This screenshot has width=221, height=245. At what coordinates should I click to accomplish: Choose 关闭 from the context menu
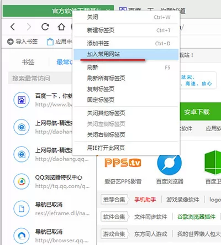pos(127,17)
